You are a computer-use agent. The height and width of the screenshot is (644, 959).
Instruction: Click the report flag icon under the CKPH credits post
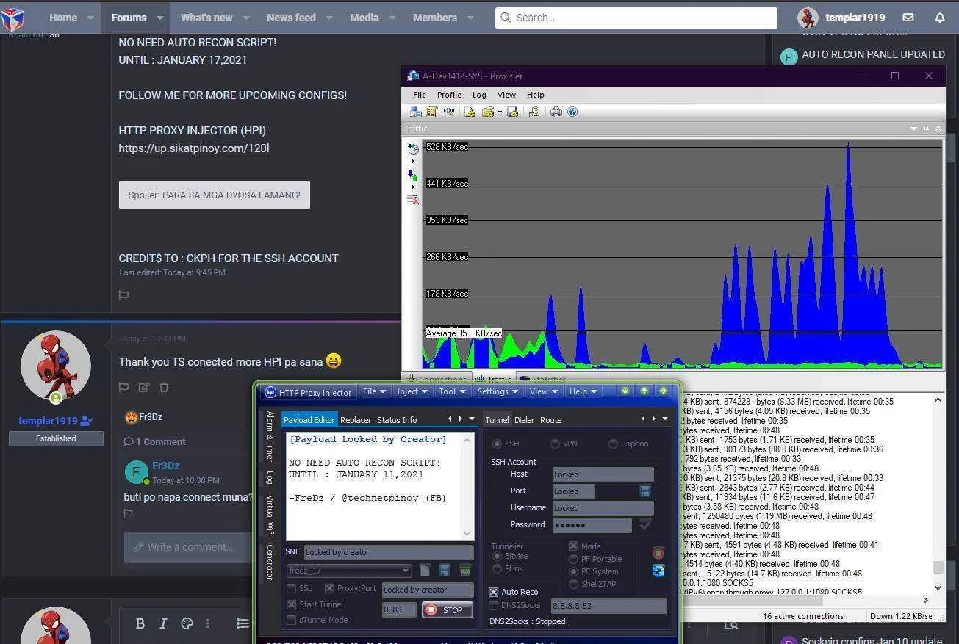coord(124,295)
